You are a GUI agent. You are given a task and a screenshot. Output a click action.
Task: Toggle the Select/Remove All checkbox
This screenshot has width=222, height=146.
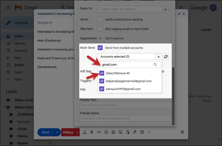pos(102,73)
